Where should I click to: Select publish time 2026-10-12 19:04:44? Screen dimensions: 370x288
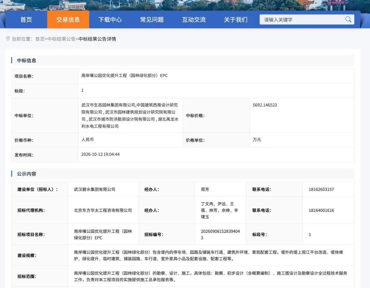coord(100,154)
